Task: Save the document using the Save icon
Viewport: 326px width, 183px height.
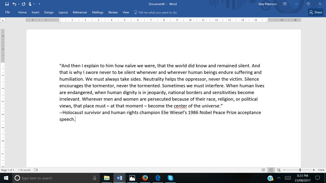Action: click(7, 4)
